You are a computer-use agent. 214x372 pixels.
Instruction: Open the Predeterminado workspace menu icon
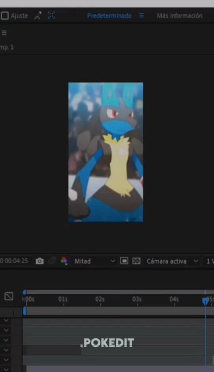click(x=141, y=15)
